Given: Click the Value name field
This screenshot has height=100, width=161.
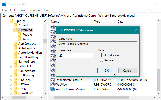Looking at the screenshot, I should coord(98,44).
